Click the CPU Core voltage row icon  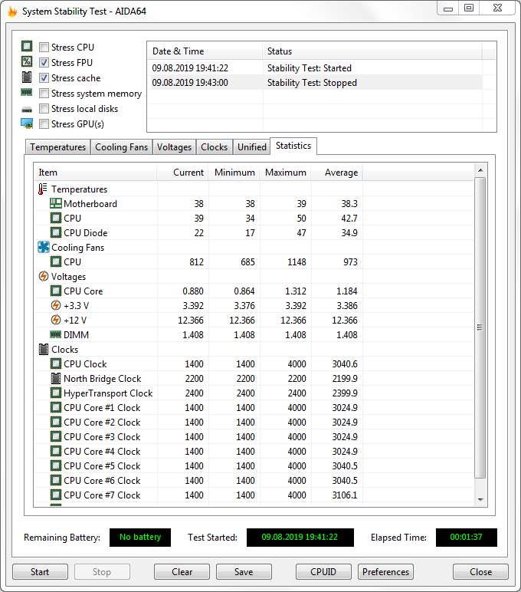[56, 291]
